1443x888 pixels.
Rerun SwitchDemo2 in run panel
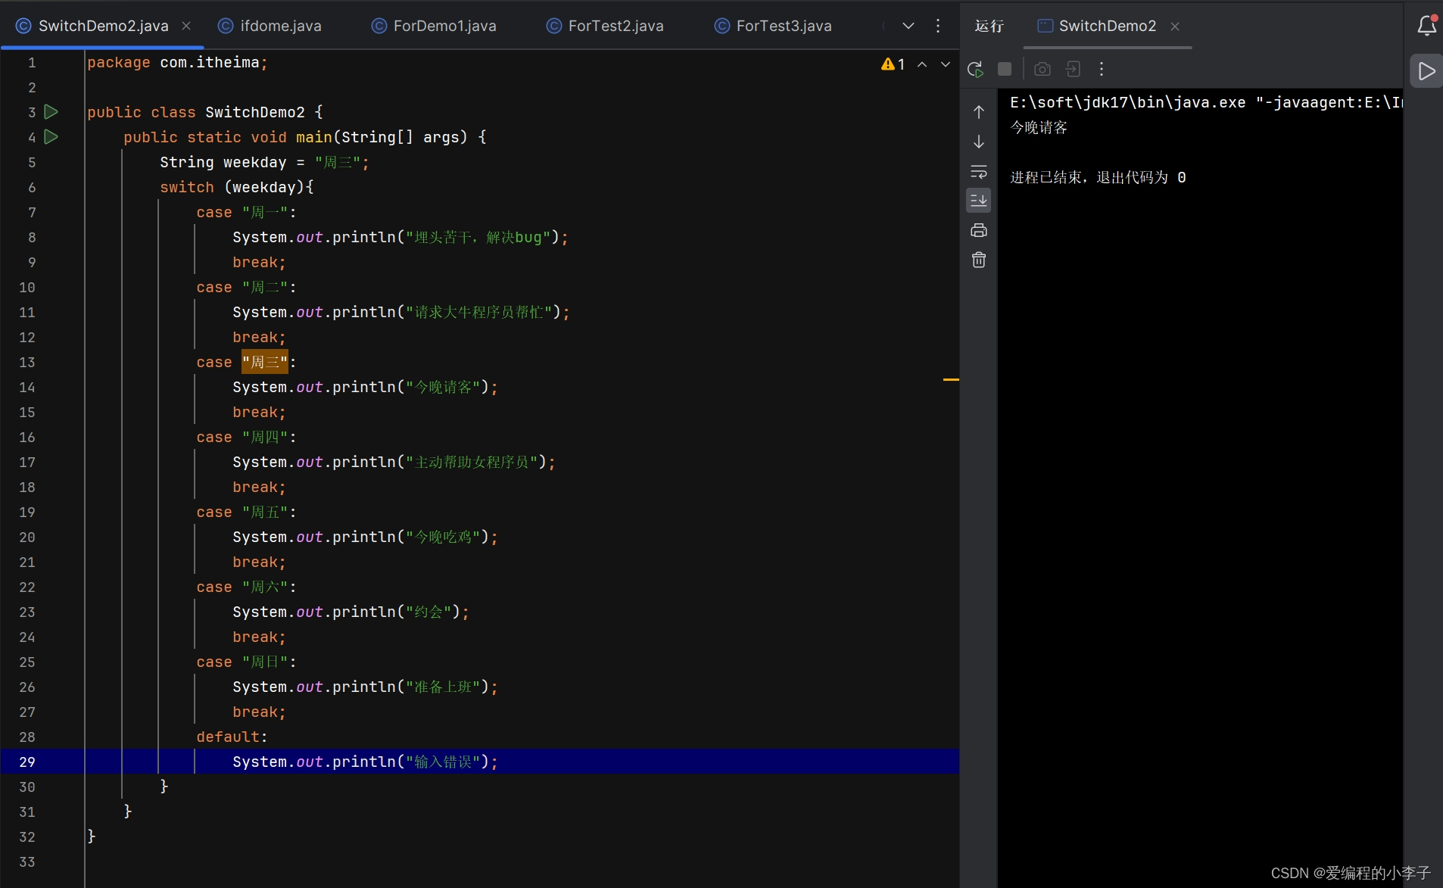pyautogui.click(x=975, y=70)
